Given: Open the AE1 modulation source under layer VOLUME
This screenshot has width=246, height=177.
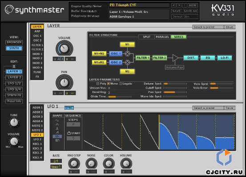Looking at the screenshot, I should 59,59.
